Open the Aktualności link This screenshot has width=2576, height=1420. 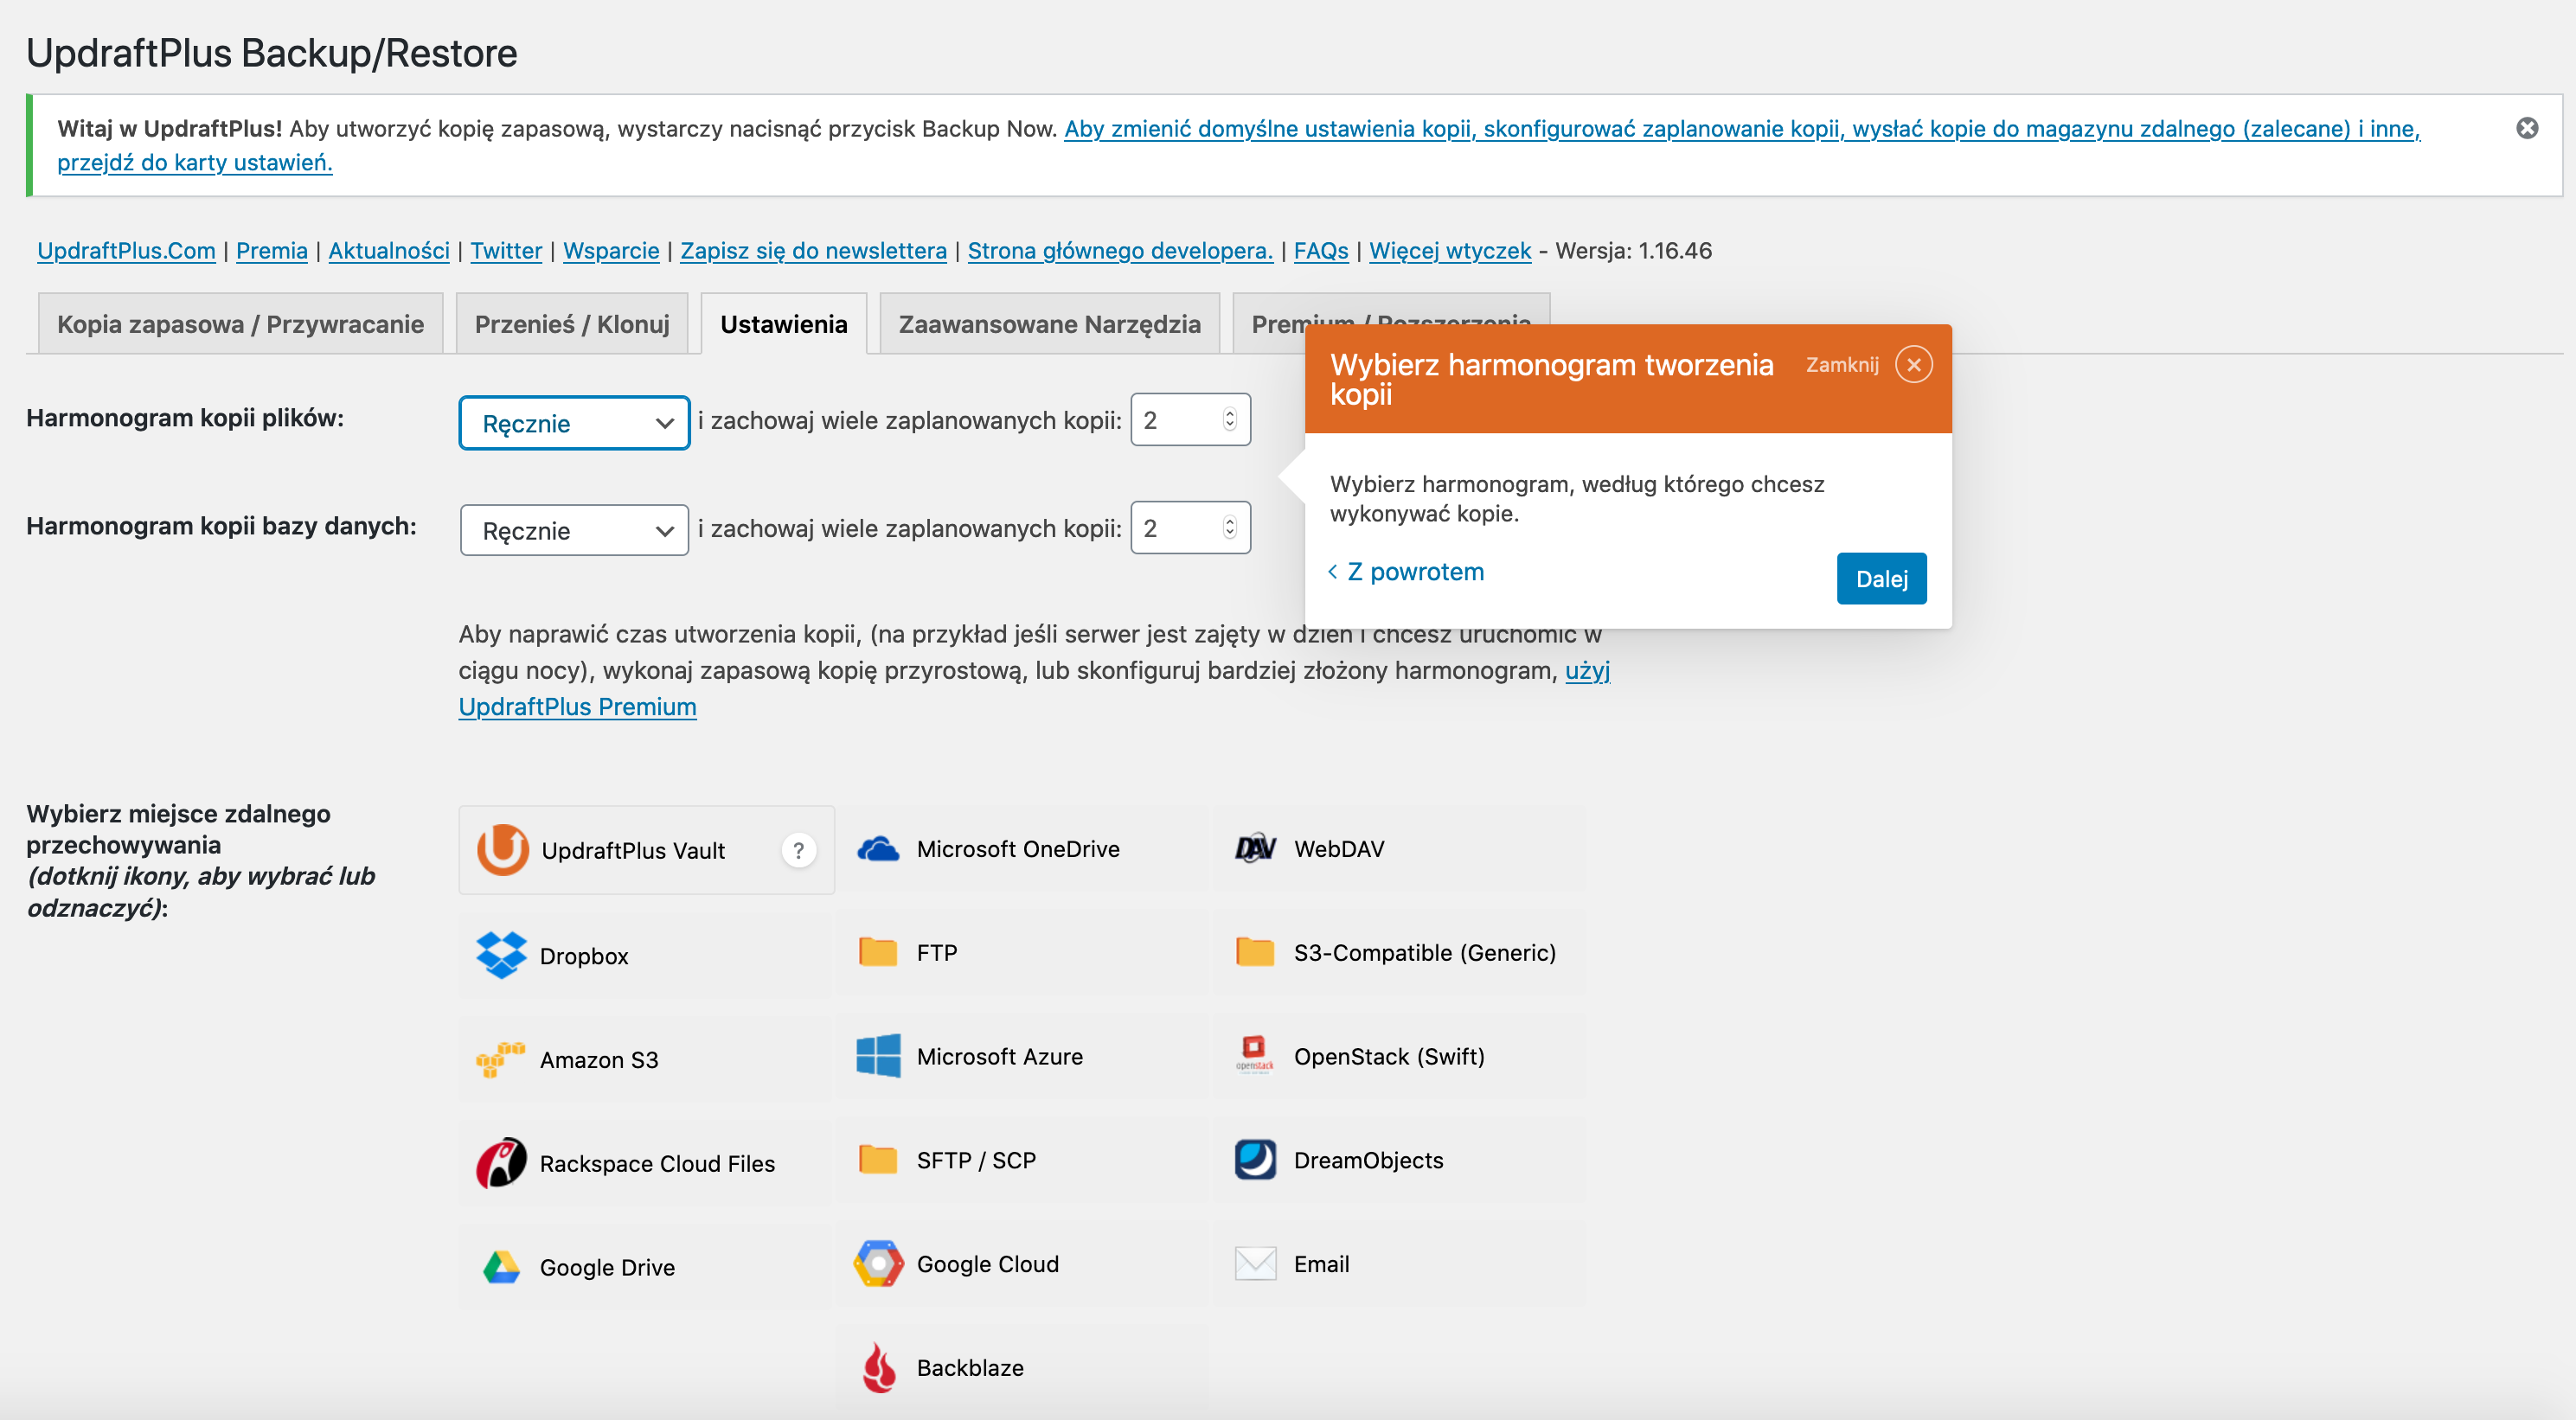[389, 251]
